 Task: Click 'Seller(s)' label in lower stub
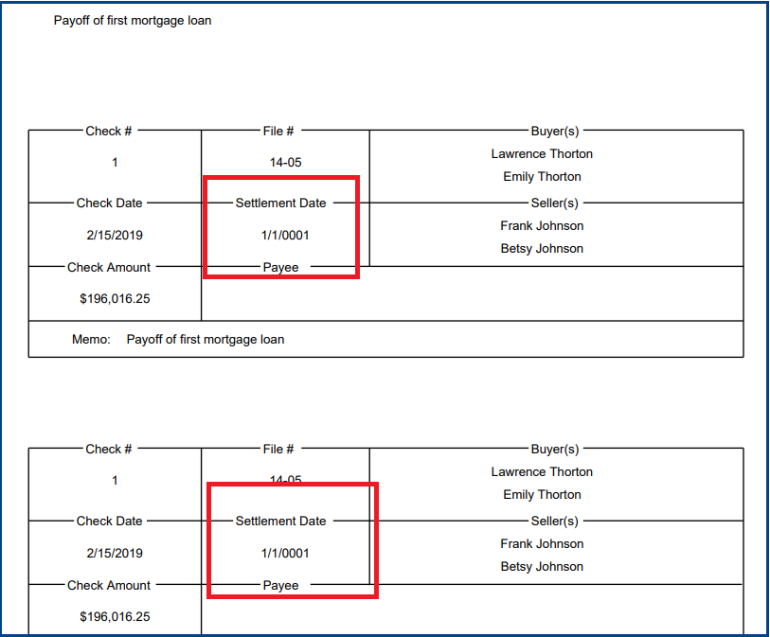555,522
